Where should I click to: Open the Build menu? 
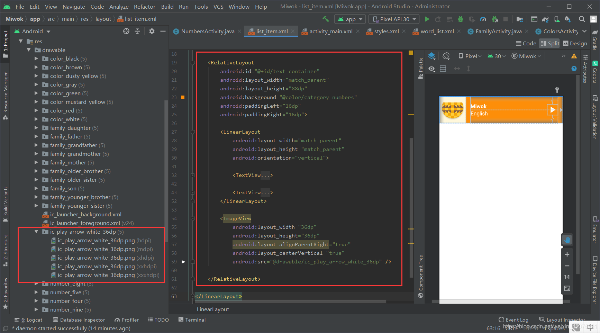point(167,7)
